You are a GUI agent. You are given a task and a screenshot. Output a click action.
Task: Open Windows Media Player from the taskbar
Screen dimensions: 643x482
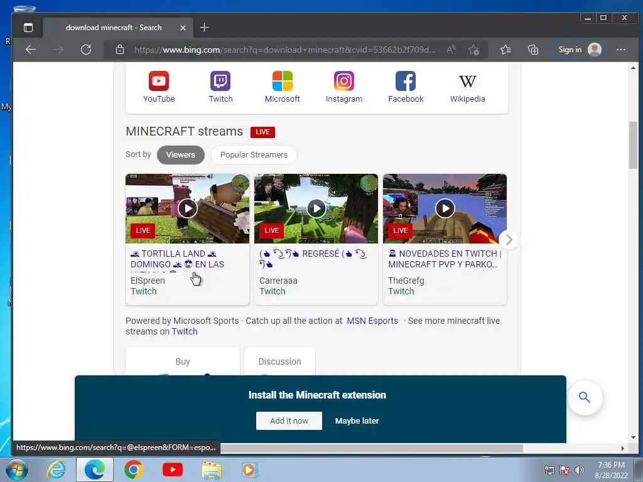(249, 469)
